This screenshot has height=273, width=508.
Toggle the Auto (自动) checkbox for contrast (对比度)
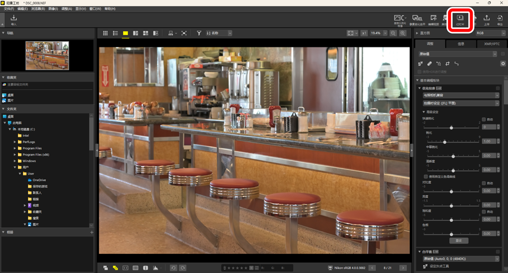tap(484, 183)
